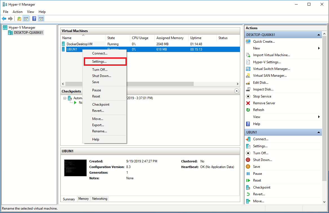Click Quick Create... action link
The image size is (329, 213).
coord(264,41)
